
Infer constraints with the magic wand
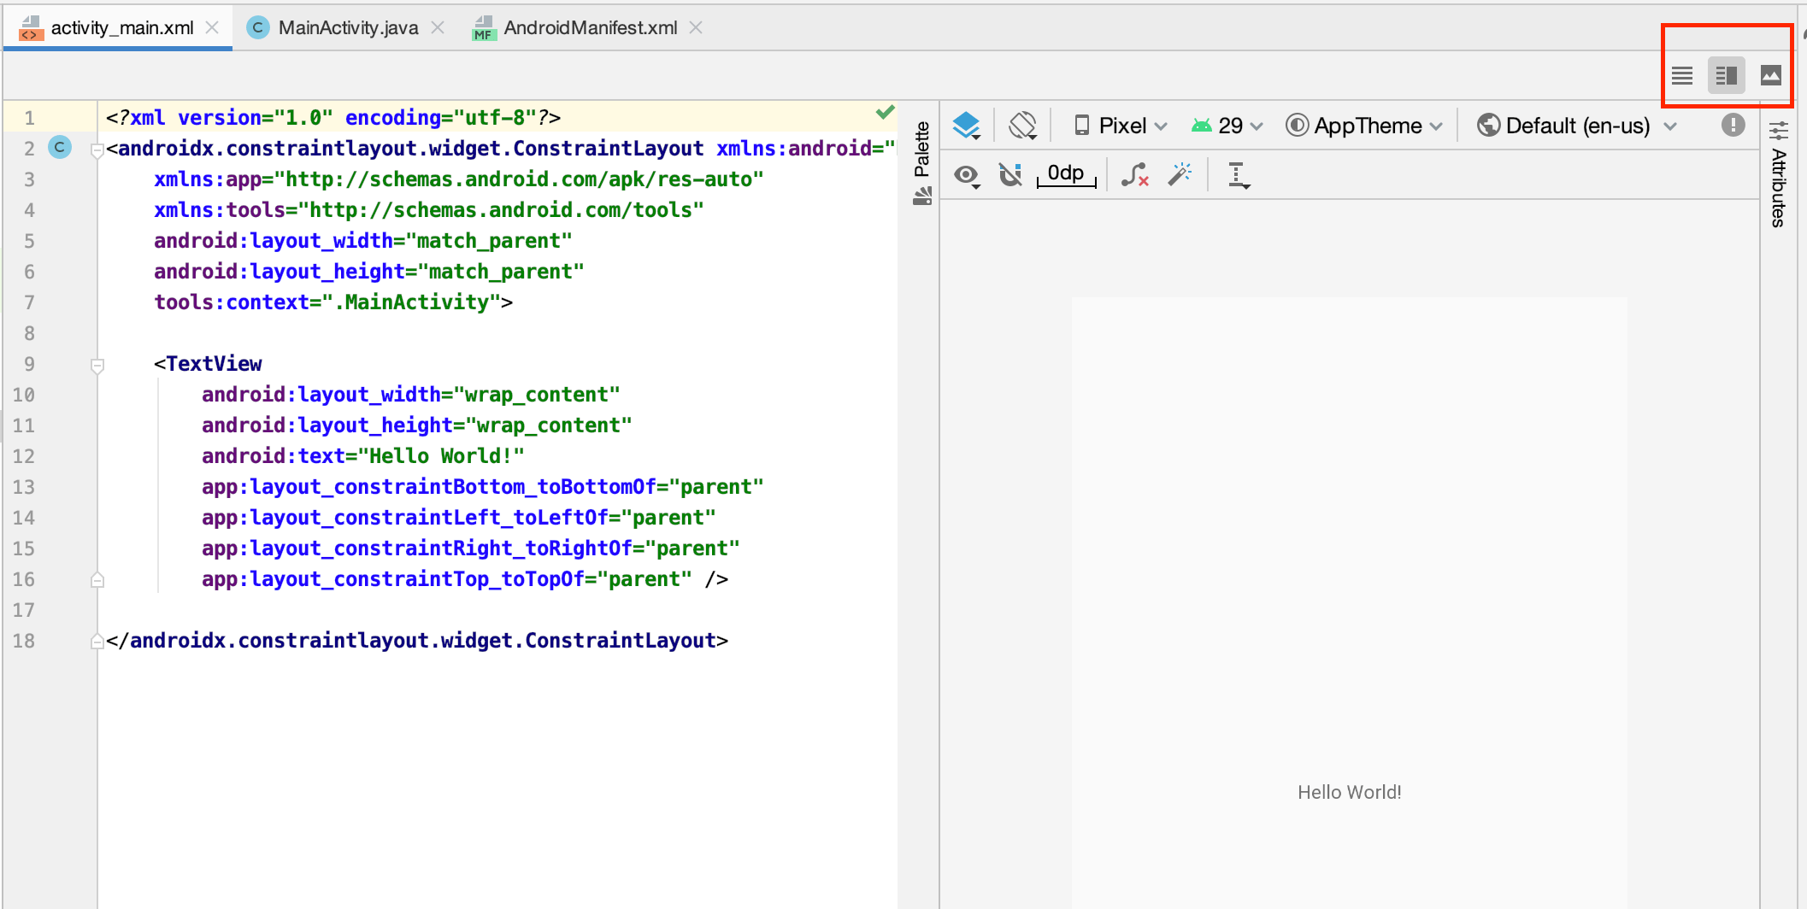tap(1180, 174)
